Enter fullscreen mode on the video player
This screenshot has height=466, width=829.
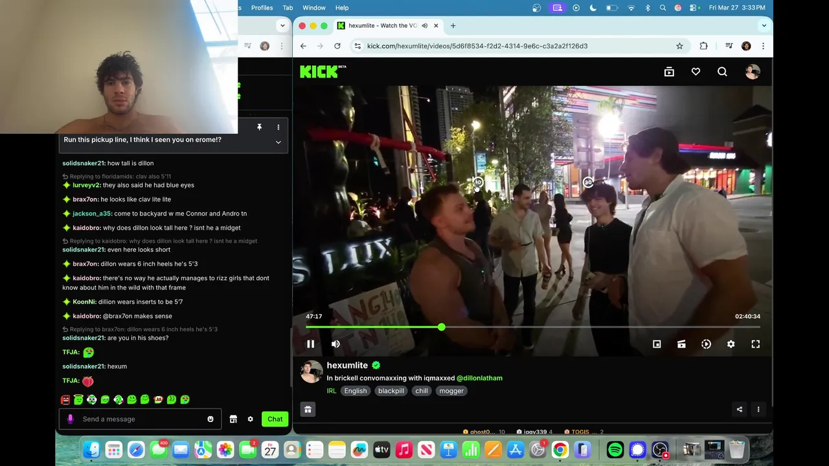click(755, 344)
